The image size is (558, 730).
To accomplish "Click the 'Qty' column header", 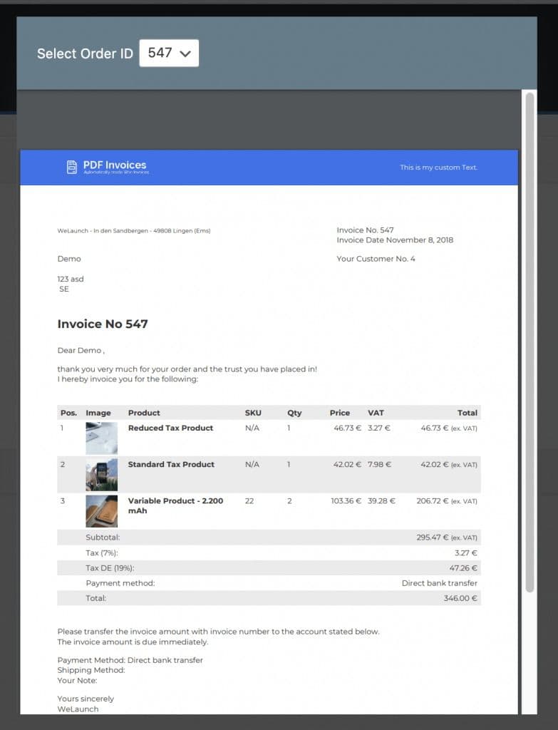I will tap(294, 413).
